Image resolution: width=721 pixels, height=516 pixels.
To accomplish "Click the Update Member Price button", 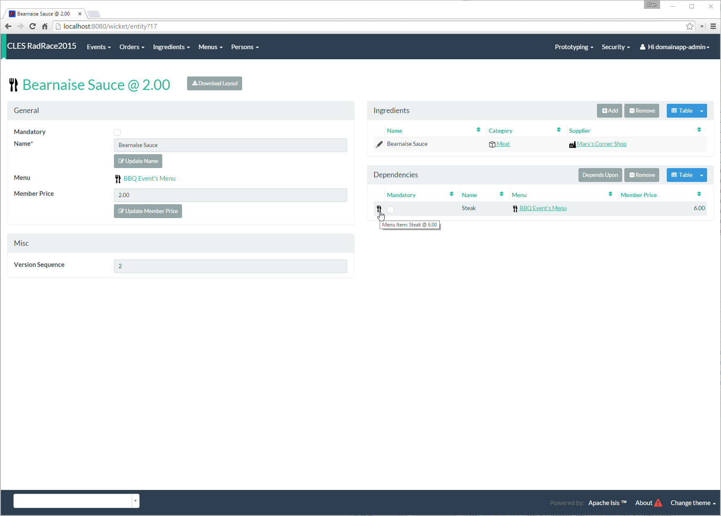I will click(148, 211).
